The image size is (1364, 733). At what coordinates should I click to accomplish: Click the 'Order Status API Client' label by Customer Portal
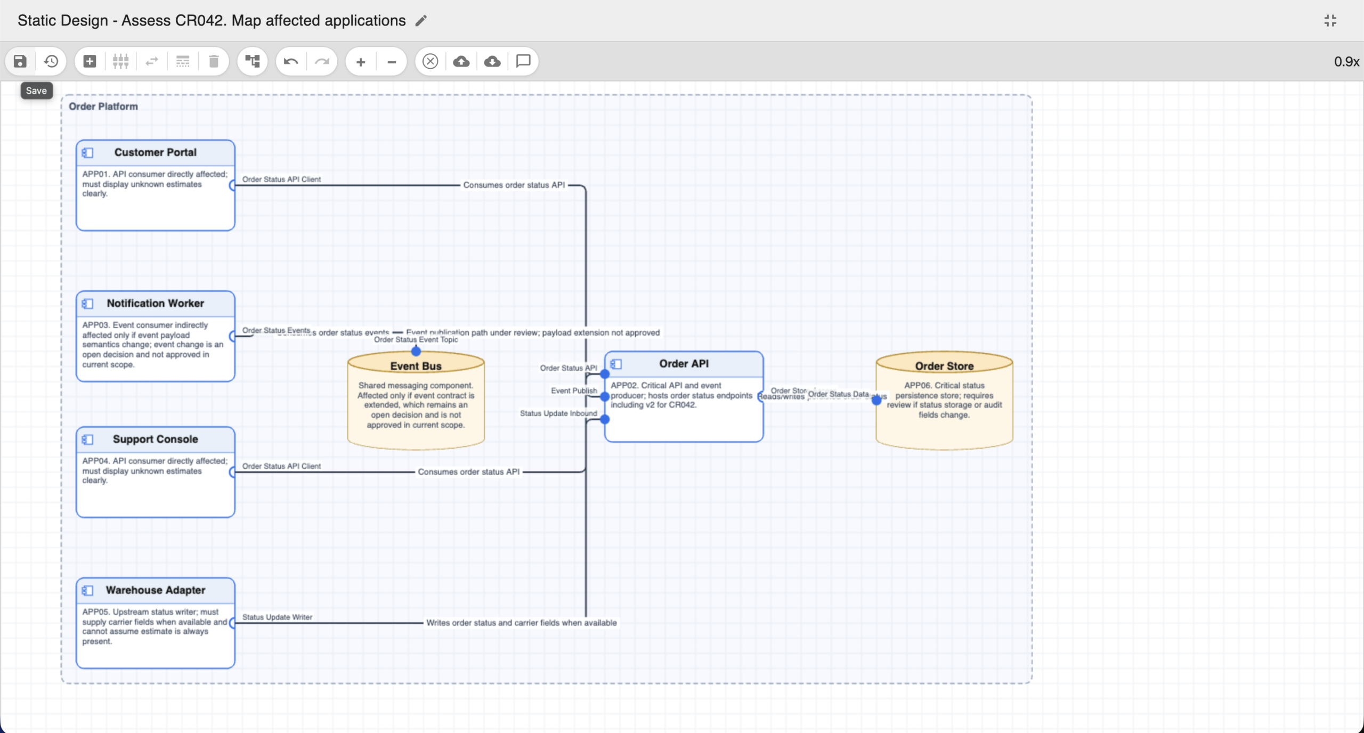pos(281,179)
